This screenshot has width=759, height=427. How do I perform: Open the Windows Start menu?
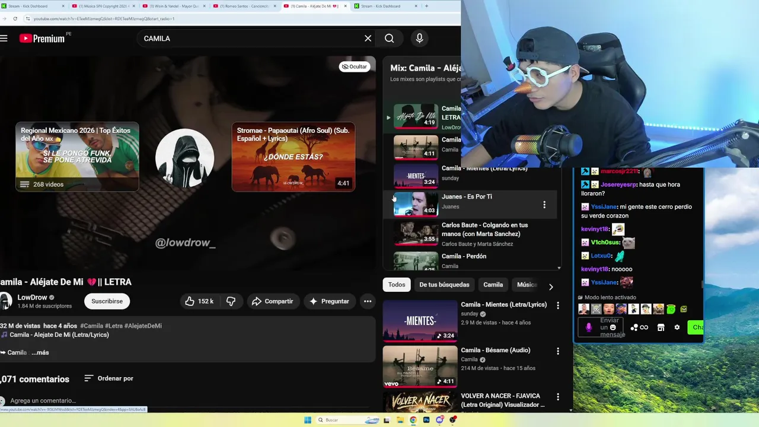point(307,420)
